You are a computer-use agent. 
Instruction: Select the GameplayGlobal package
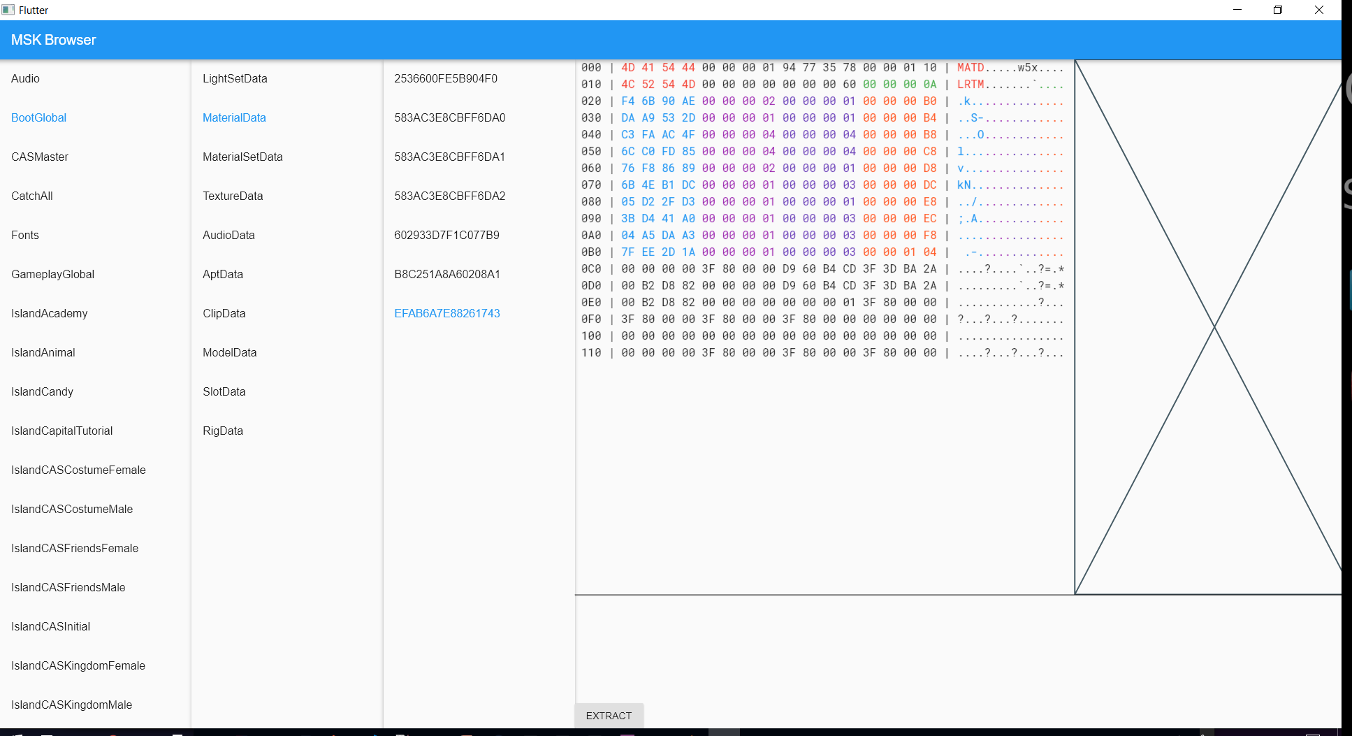pyautogui.click(x=52, y=274)
